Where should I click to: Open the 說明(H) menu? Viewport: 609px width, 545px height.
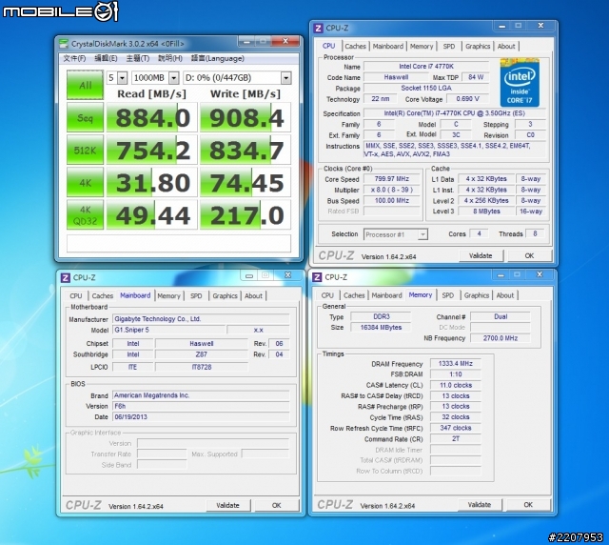click(x=169, y=58)
